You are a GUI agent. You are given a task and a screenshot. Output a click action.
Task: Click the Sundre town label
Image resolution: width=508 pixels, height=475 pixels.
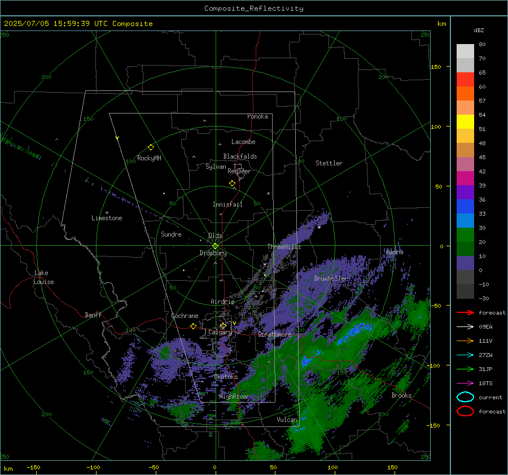tap(171, 234)
